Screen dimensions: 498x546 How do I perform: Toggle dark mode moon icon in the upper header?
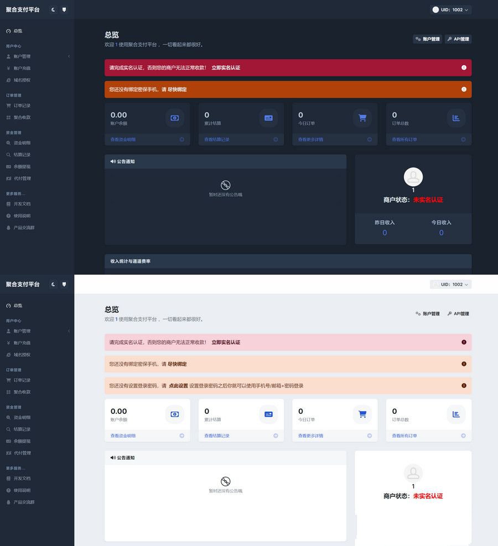click(x=53, y=10)
